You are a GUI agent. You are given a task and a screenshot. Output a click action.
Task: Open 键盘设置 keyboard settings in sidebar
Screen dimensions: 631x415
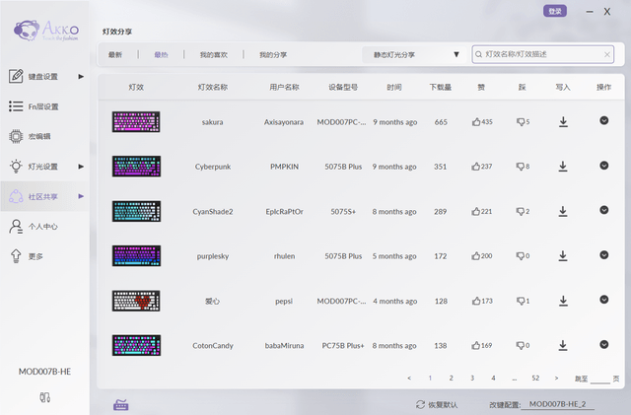[44, 76]
